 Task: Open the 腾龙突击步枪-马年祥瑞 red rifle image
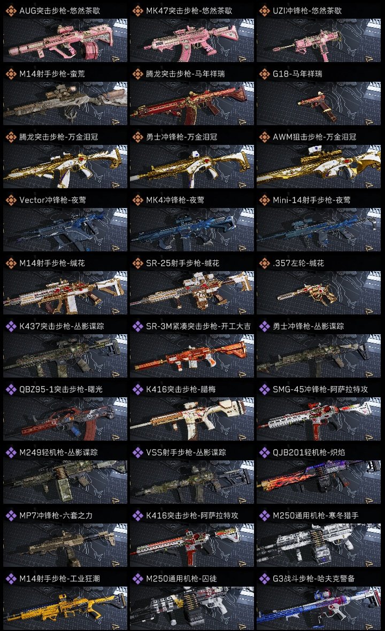coord(192,104)
